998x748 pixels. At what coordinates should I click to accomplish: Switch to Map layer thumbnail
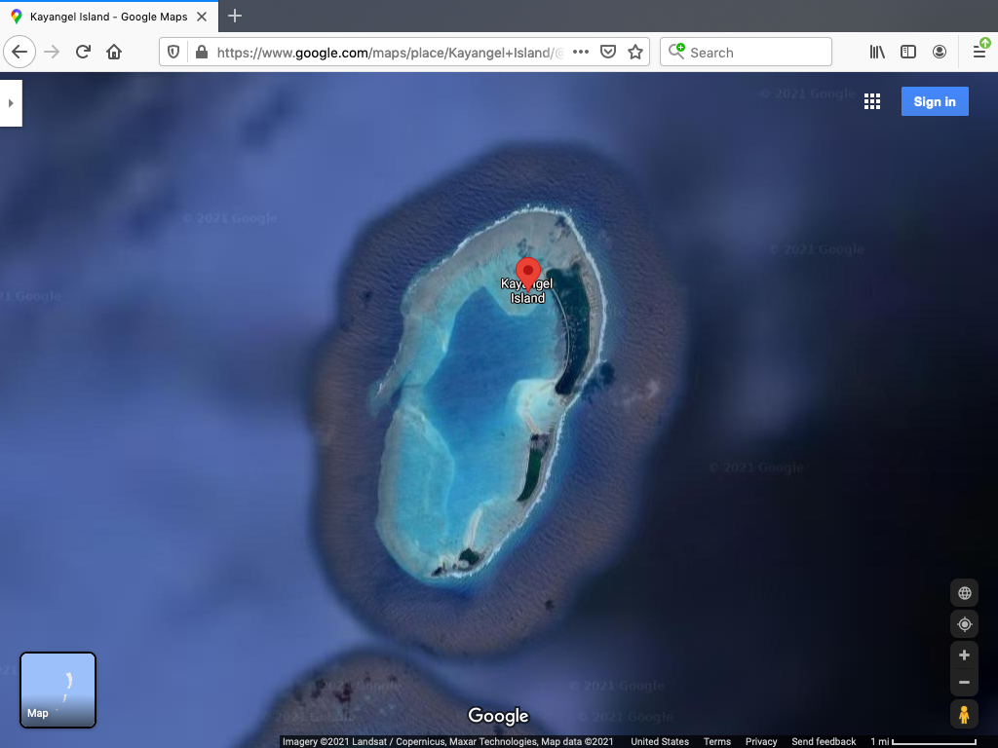coord(58,690)
